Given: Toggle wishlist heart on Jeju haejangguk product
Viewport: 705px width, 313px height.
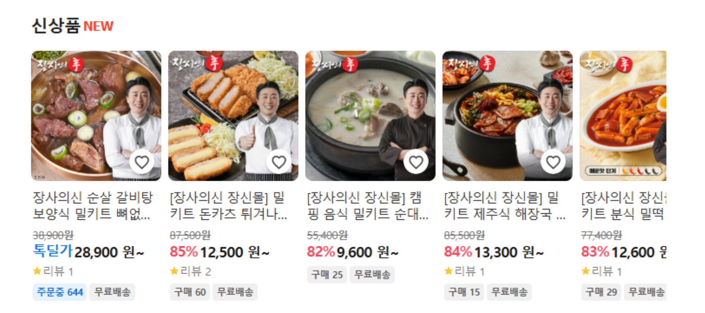Looking at the screenshot, I should point(553,162).
